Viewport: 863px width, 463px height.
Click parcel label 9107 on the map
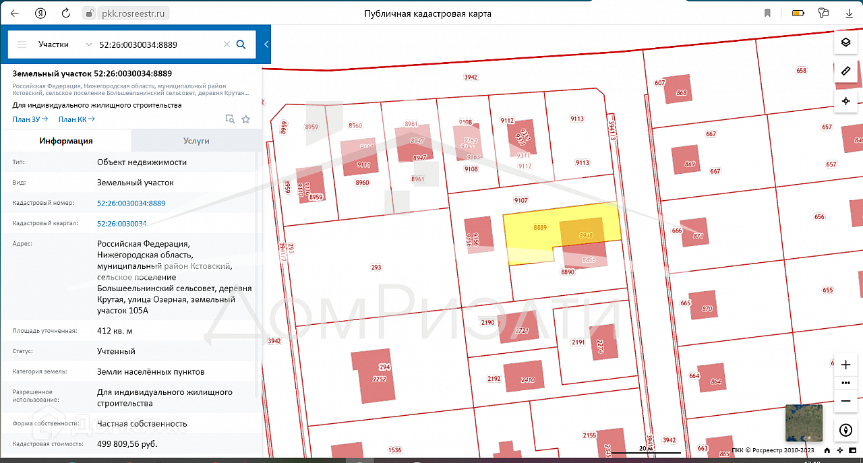pos(520,200)
